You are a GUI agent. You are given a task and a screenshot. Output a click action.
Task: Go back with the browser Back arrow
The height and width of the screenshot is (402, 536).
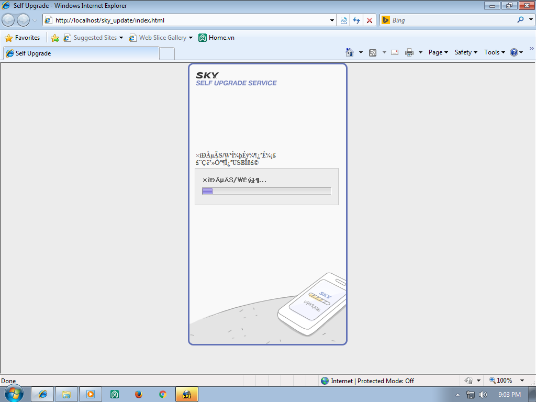pyautogui.click(x=8, y=20)
